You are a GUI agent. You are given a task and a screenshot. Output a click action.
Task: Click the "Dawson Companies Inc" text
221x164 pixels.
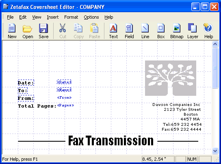tap(176, 105)
